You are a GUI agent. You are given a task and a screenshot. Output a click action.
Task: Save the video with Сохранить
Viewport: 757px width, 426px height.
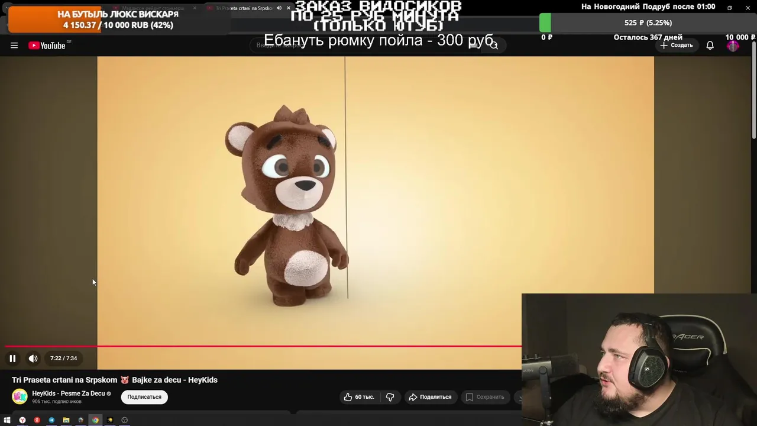click(x=485, y=397)
